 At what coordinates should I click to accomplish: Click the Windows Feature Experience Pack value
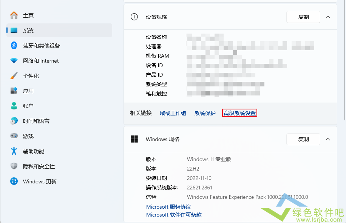coord(247,197)
